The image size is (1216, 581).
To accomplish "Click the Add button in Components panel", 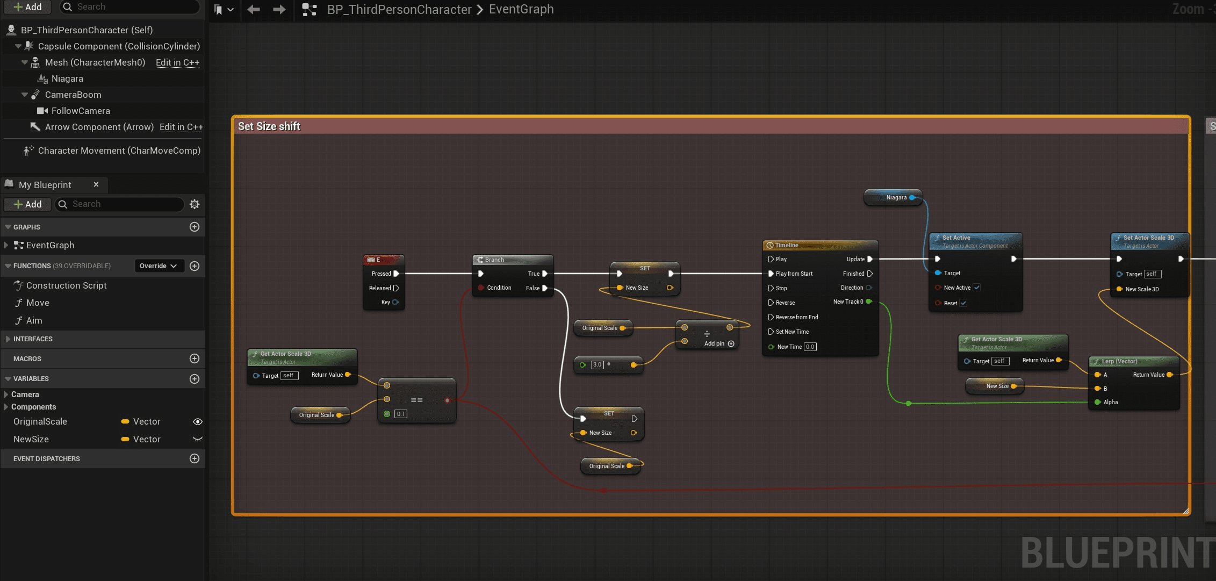I will click(x=27, y=7).
